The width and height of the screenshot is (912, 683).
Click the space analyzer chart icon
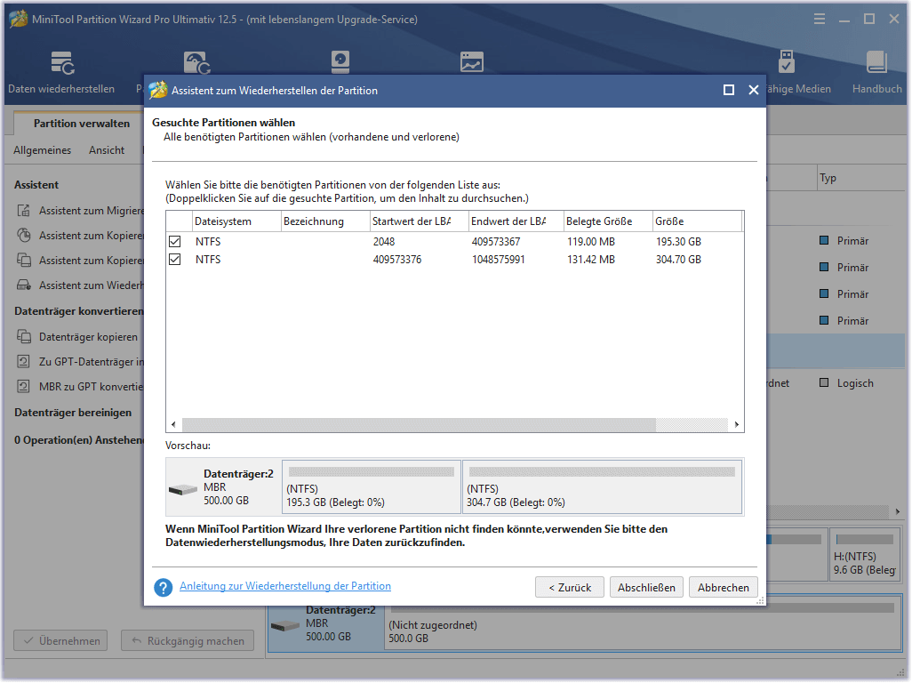click(x=472, y=61)
